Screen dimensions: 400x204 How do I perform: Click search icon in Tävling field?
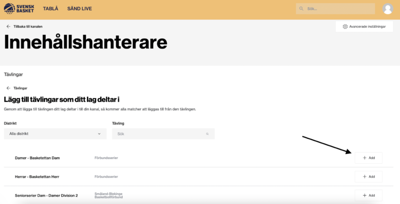(207, 134)
